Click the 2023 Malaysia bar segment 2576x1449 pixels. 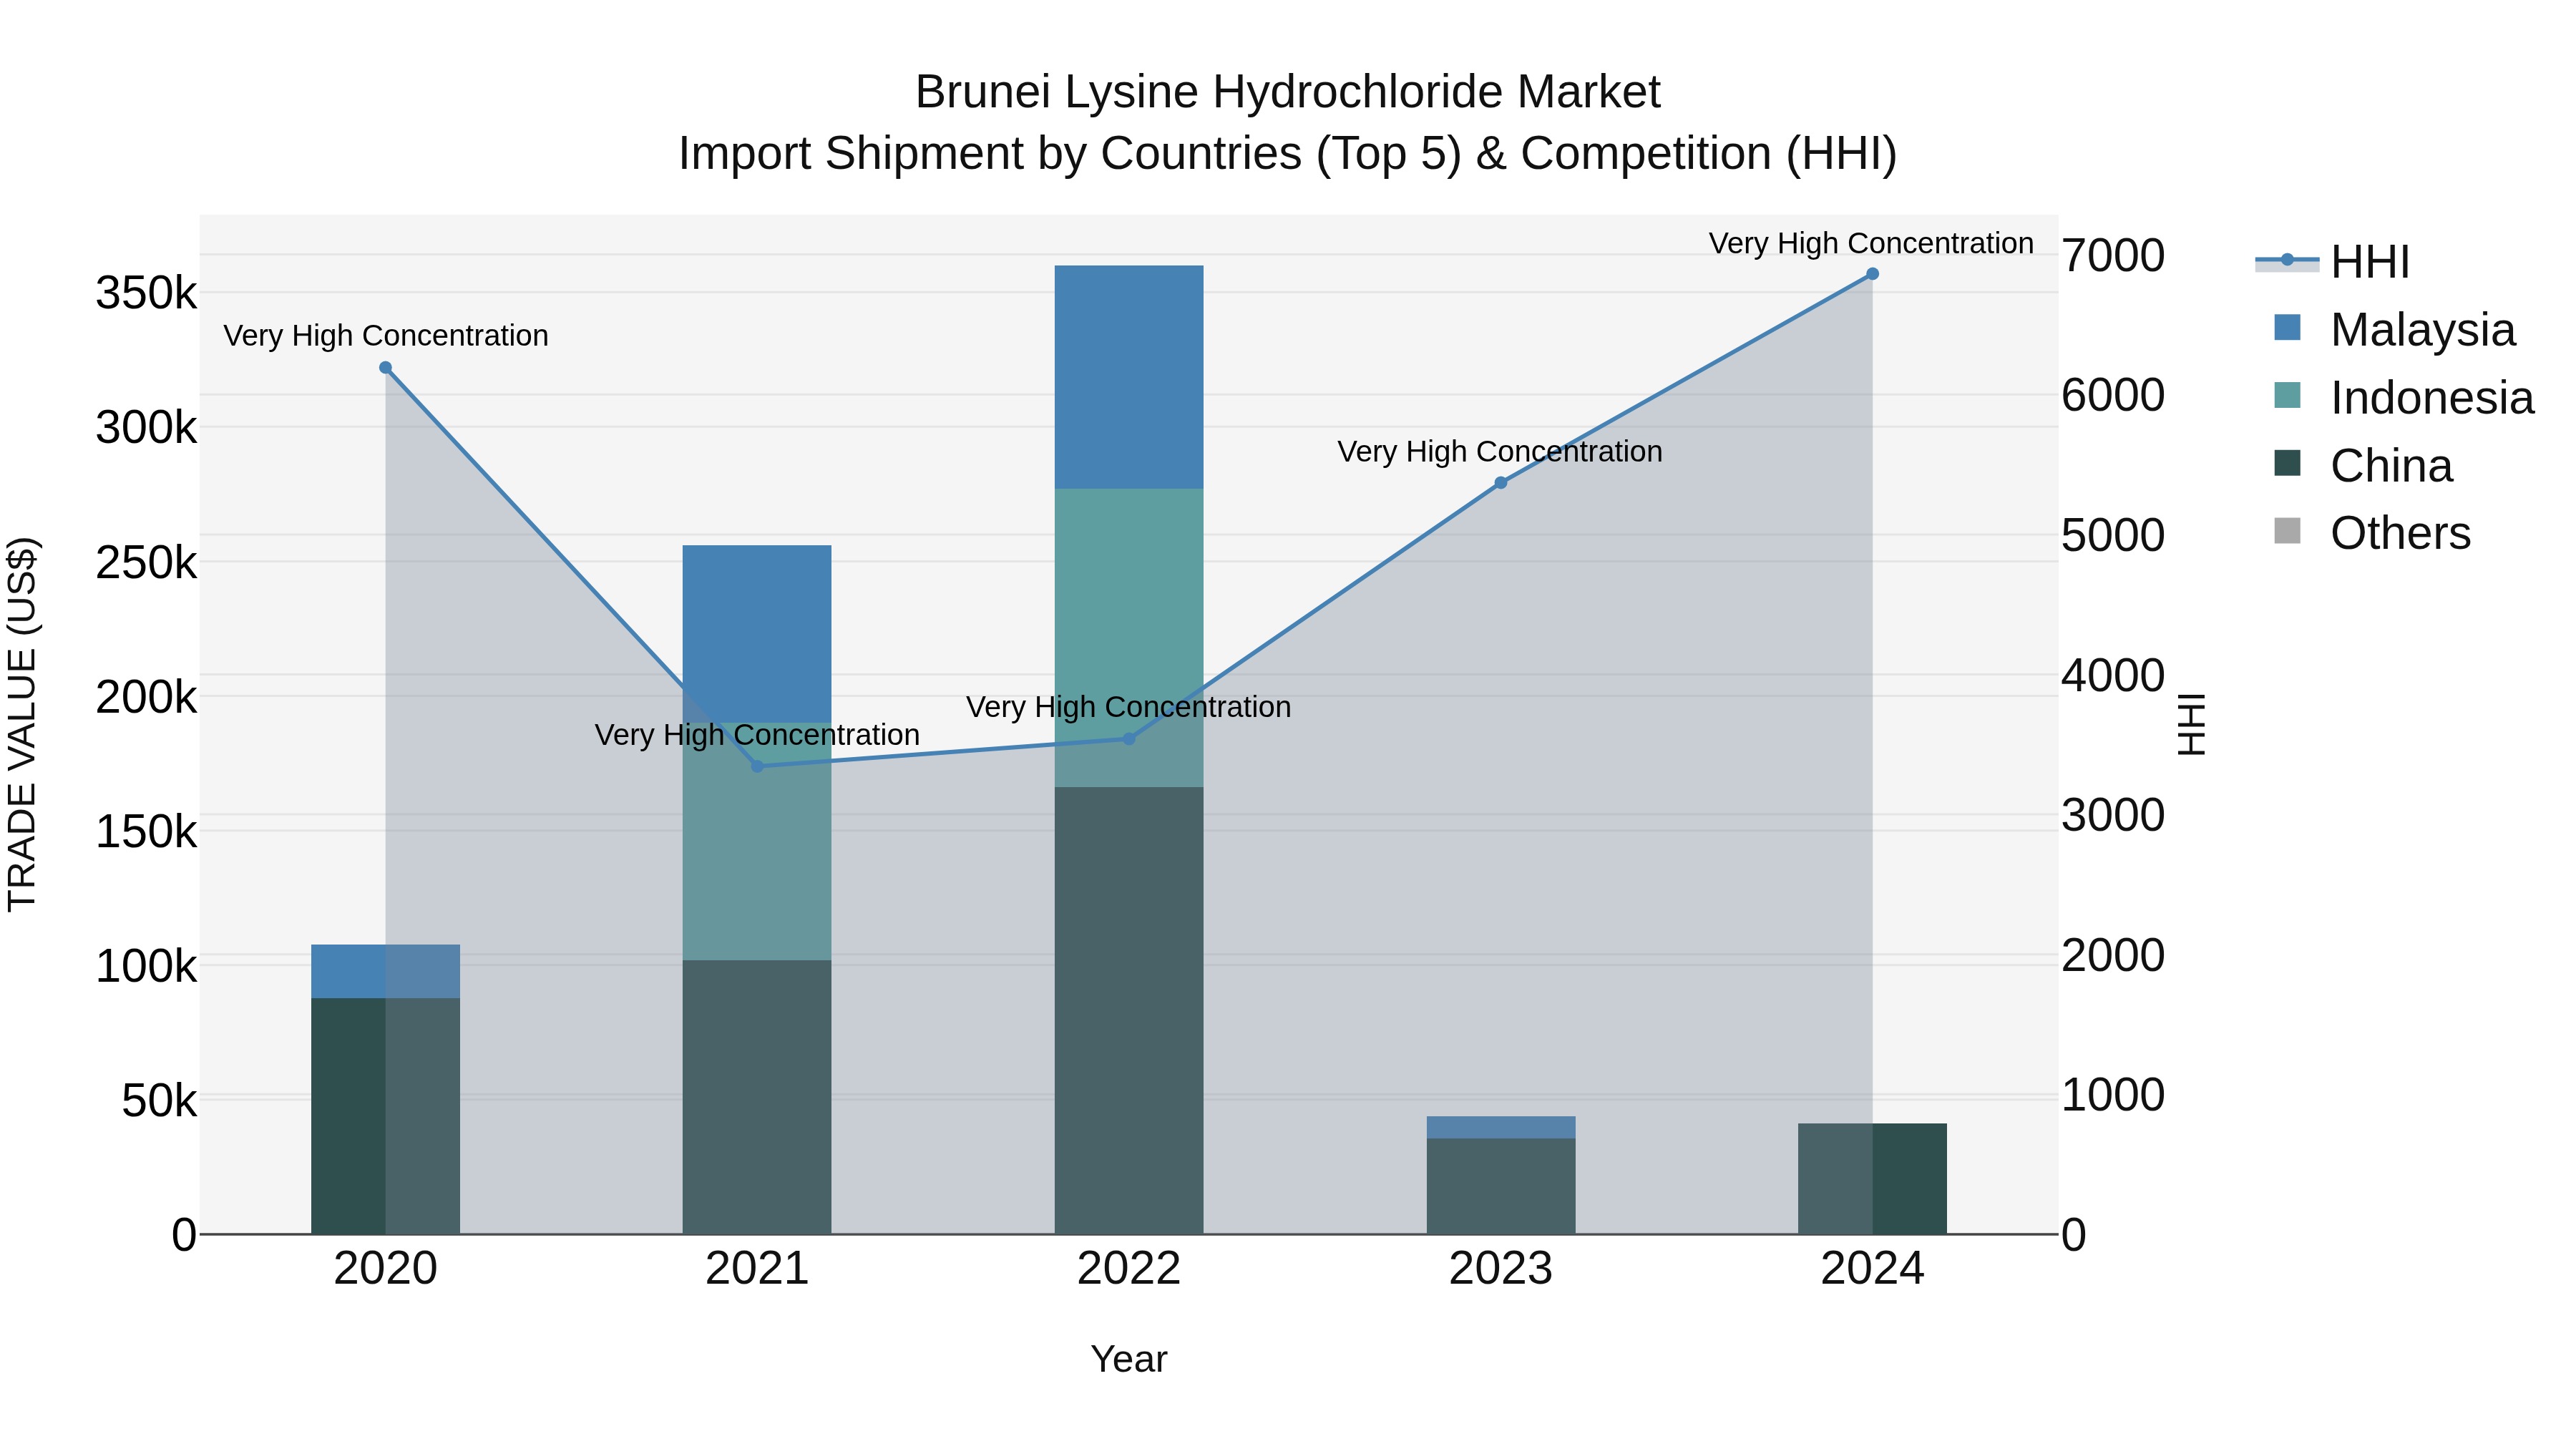pyautogui.click(x=1501, y=1128)
